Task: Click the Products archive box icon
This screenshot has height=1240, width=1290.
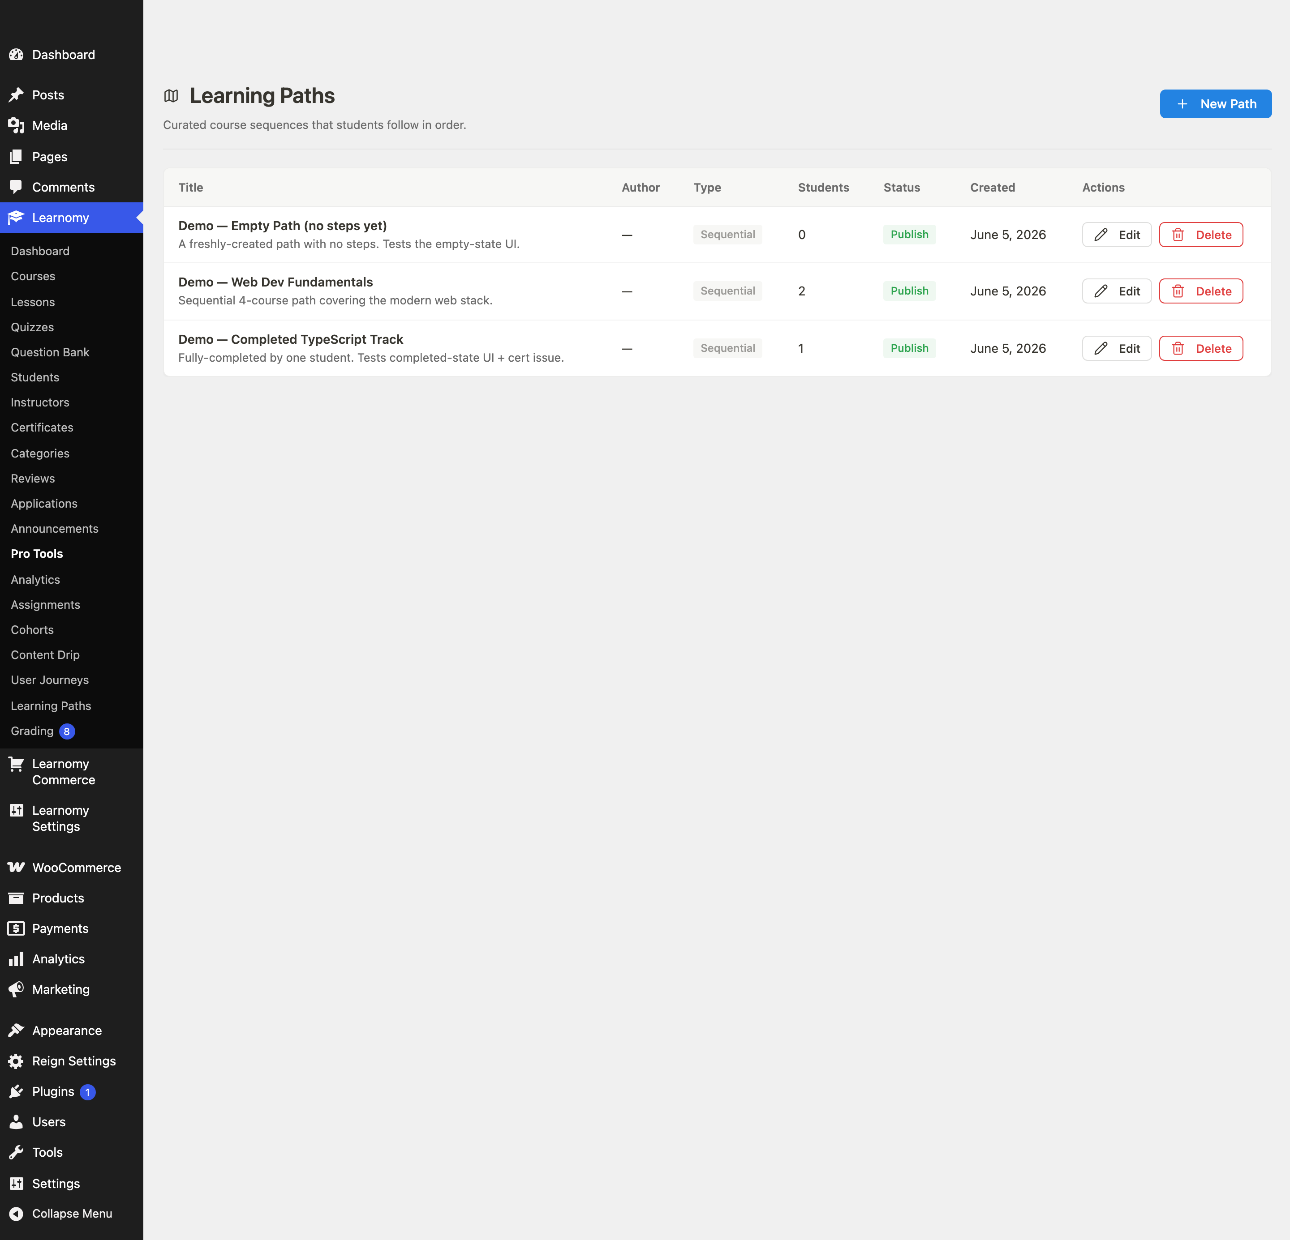Action: 17,898
